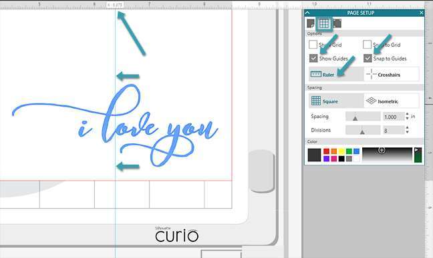Viewport: 433px width, 258px height.
Task: Collapse the Page Setup panel with chevron
Action: coord(307,13)
